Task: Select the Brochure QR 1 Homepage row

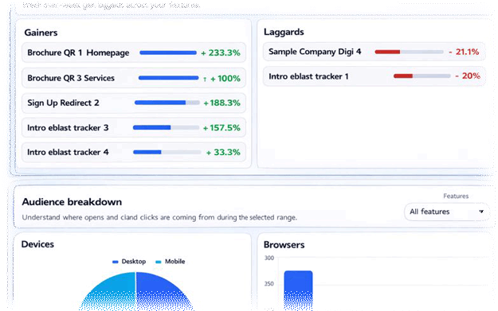Action: pyautogui.click(x=134, y=52)
